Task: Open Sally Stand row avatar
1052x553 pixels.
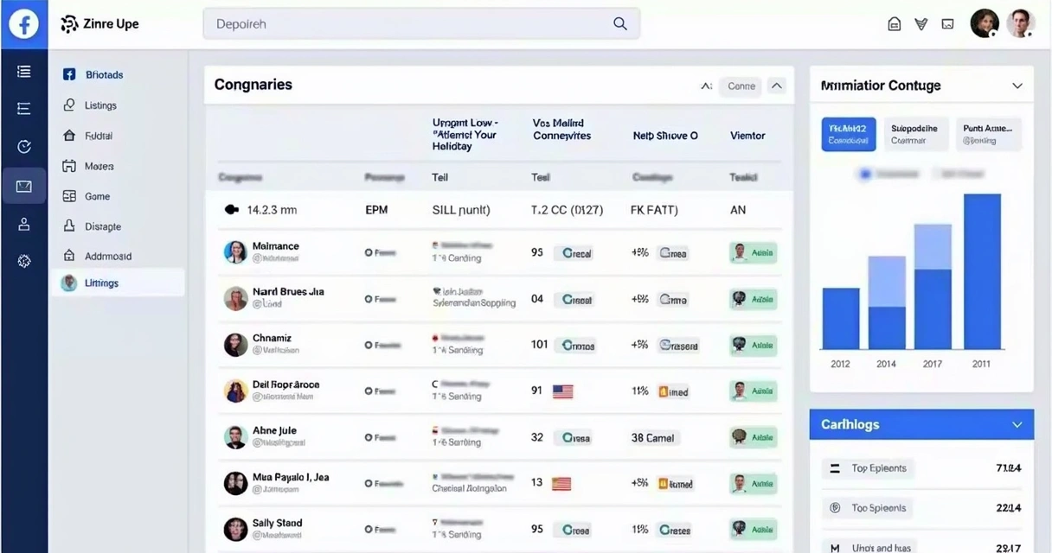Action: (x=235, y=529)
